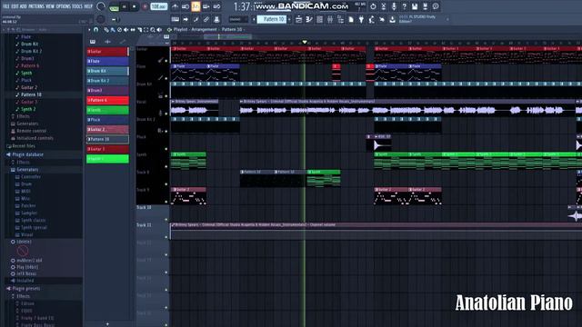Select the Guitar pattern in picker
The height and width of the screenshot is (327, 582).
click(x=107, y=52)
